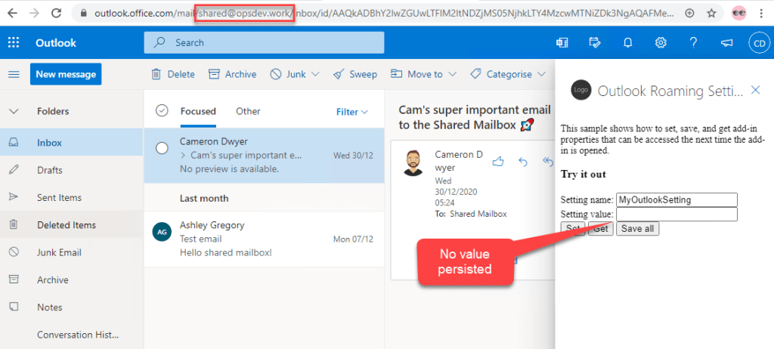This screenshot has width=774, height=349.
Task: Open the Sent Items folder
Action: pyautogui.click(x=59, y=198)
